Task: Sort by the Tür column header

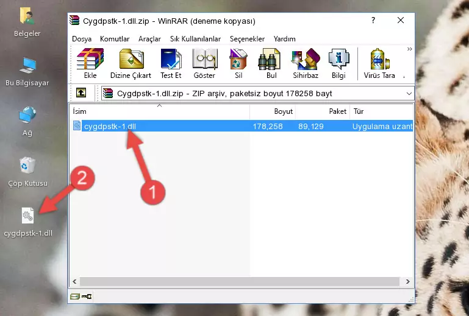Action: [381, 111]
